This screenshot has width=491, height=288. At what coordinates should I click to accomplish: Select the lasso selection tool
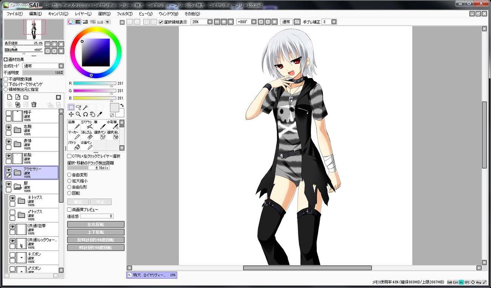tap(78, 107)
